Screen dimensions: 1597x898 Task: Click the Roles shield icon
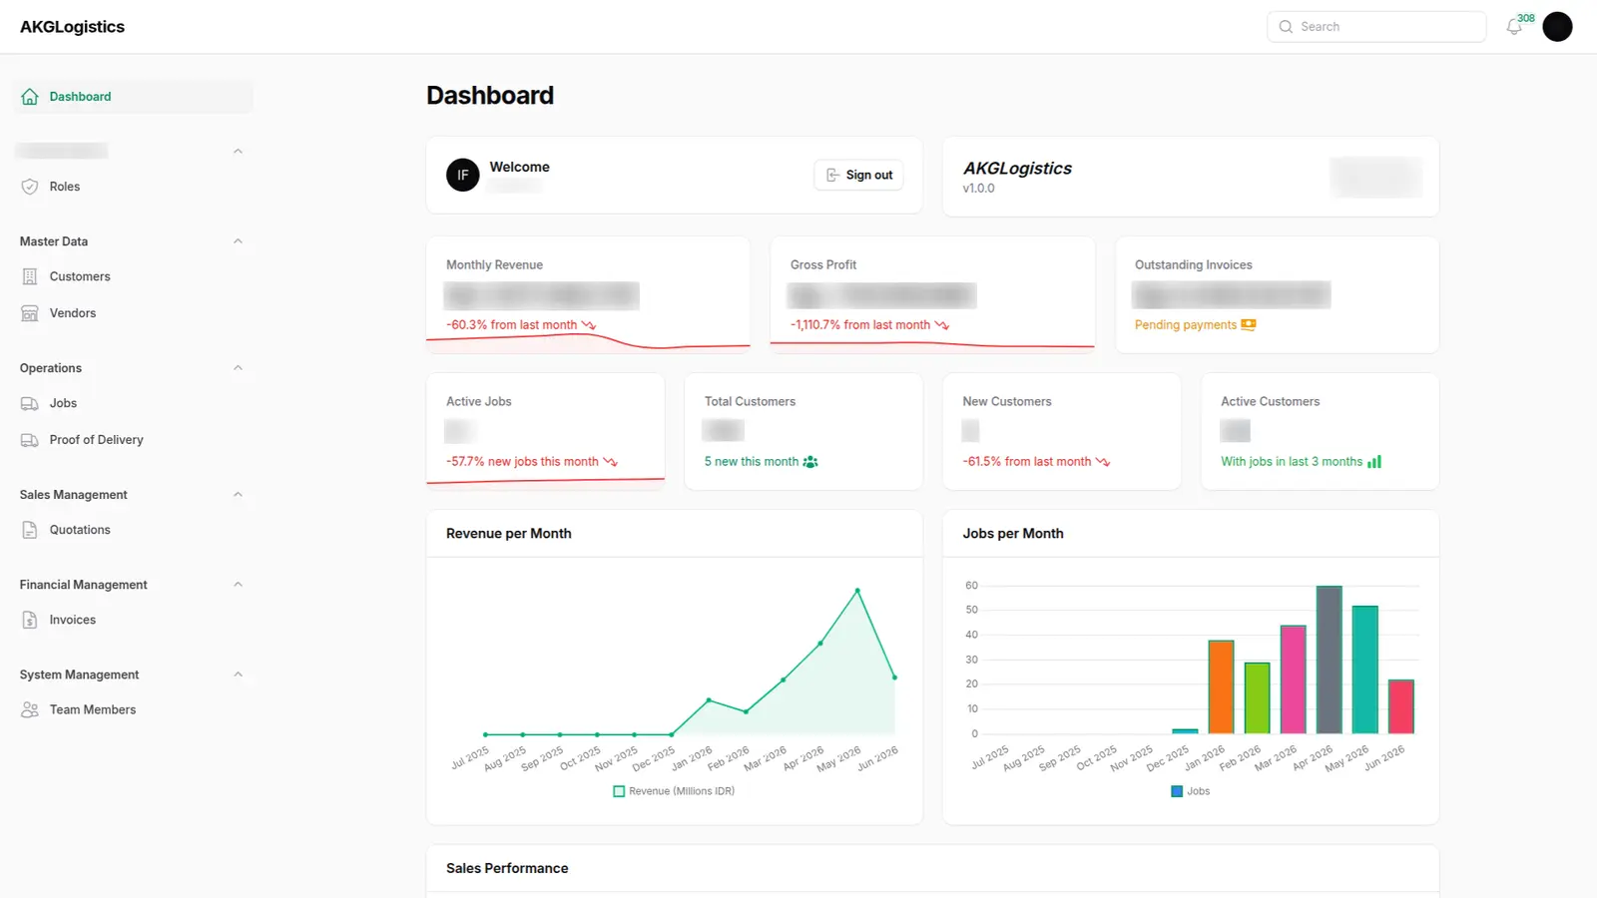(x=30, y=187)
